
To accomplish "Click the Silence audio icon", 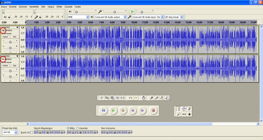I will [x=123, y=98].
